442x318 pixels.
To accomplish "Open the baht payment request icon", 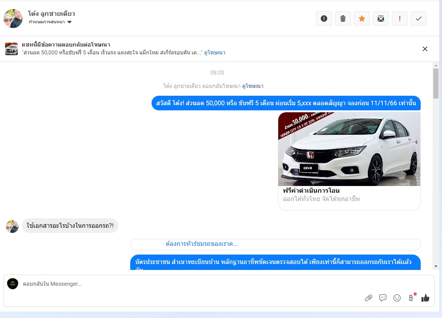I will coord(411,298).
